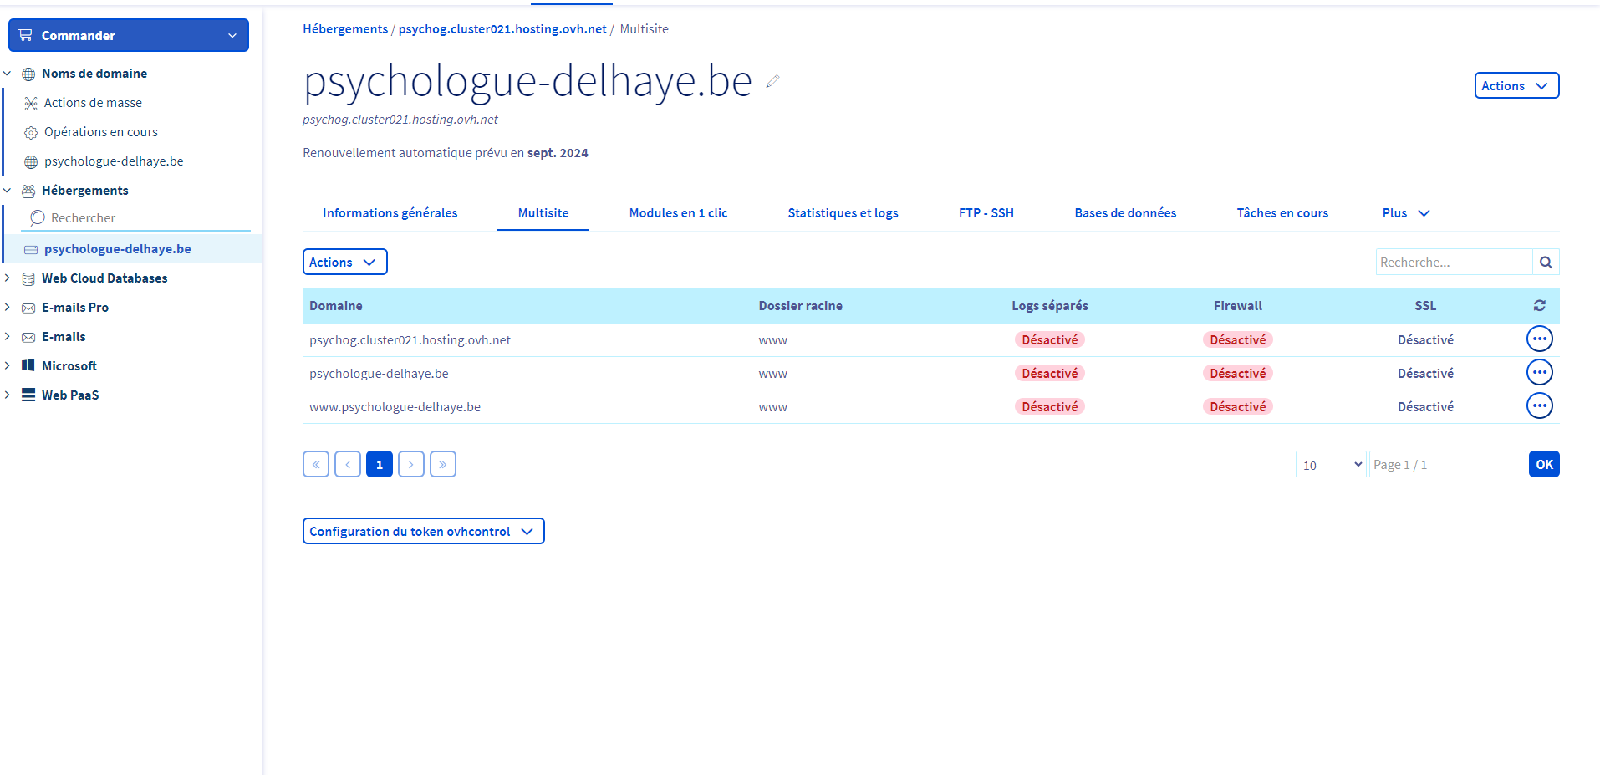Screen dimensions: 1600x775
Task: Go to last page with double-arrow icon
Action: (442, 464)
